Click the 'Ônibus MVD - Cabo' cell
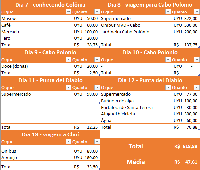 pyautogui.click(x=120, y=25)
